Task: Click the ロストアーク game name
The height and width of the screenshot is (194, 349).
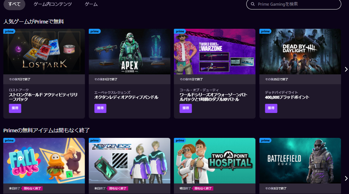Action: [x=19, y=90]
